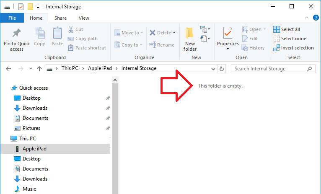Click the History ribbon button
Screen dimensions: 321x194
[x=253, y=48]
